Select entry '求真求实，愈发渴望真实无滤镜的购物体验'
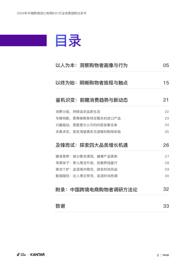The image size is (186, 268). [x=88, y=132]
